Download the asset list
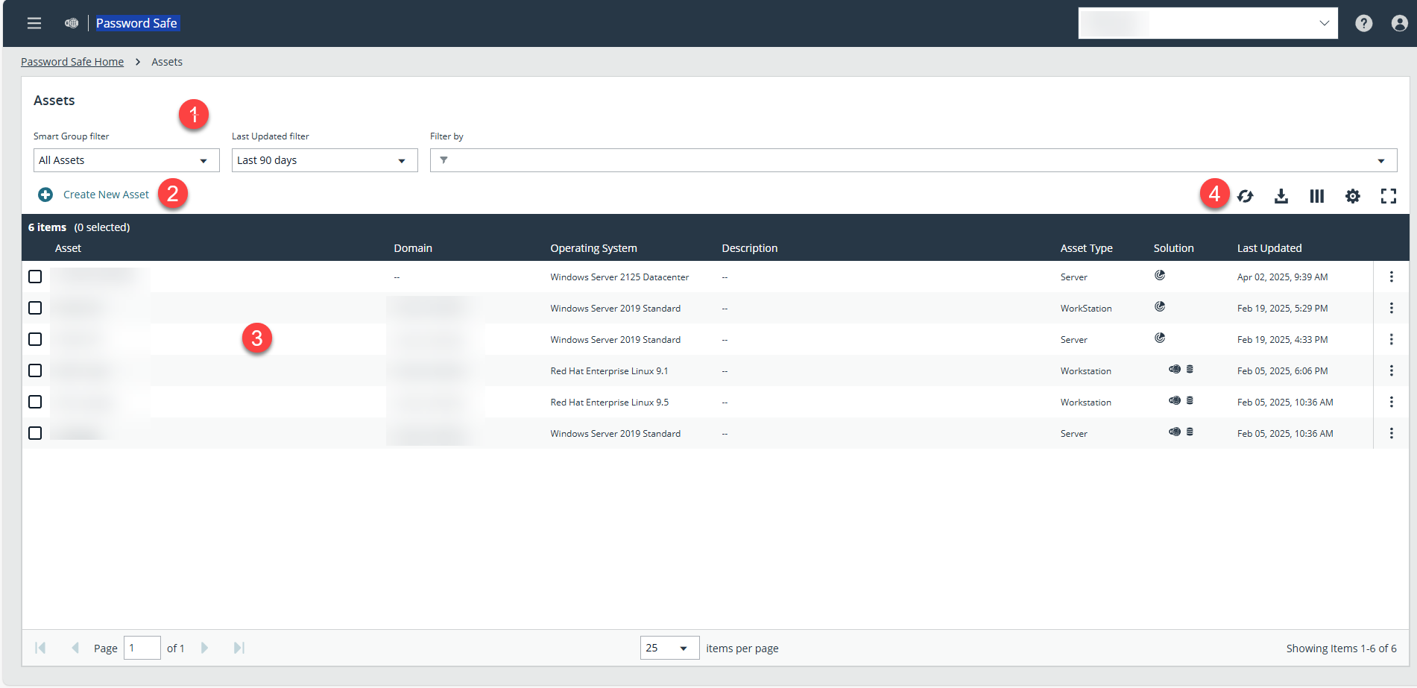The image size is (1417, 688). click(1281, 196)
